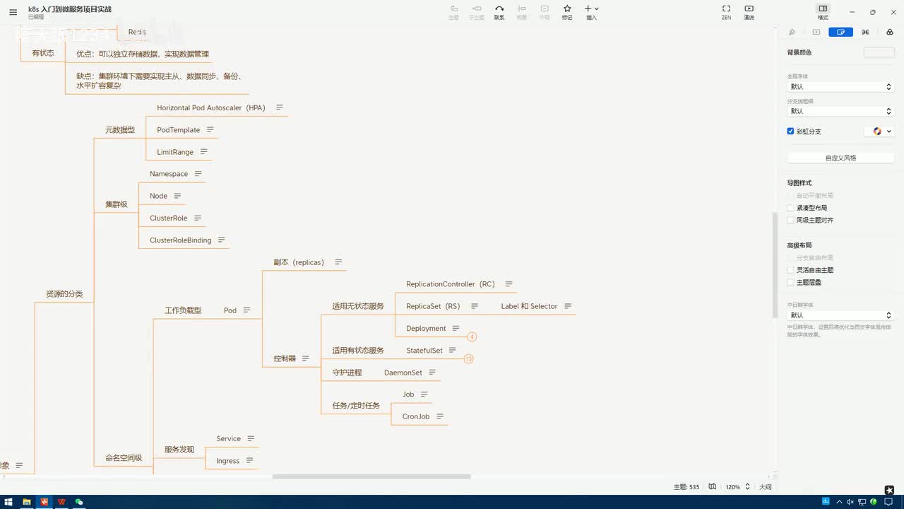The width and height of the screenshot is (904, 509).
Task: Switch to the style brush tab
Action: 792,32
